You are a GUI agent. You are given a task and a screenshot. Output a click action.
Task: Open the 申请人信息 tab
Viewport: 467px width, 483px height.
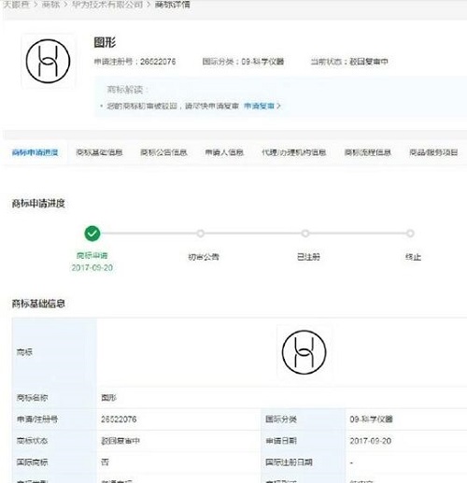224,152
